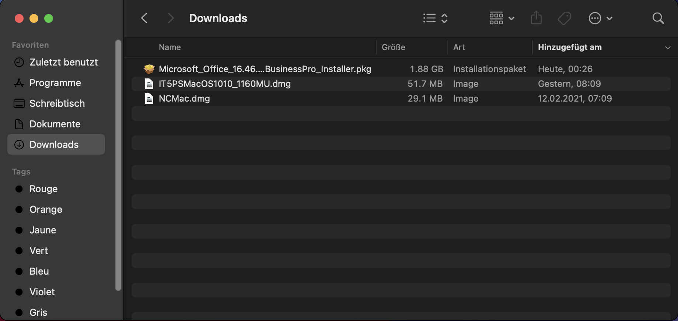Click the 51.7 MB size cell
The height and width of the screenshot is (321, 678).
click(x=425, y=84)
